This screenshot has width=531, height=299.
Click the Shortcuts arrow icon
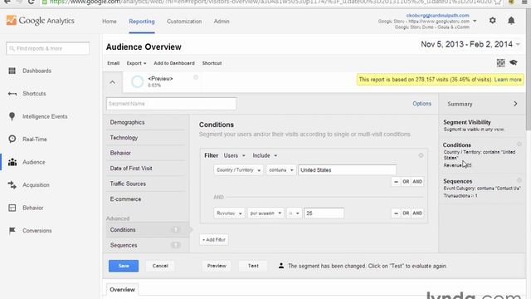tap(12, 94)
